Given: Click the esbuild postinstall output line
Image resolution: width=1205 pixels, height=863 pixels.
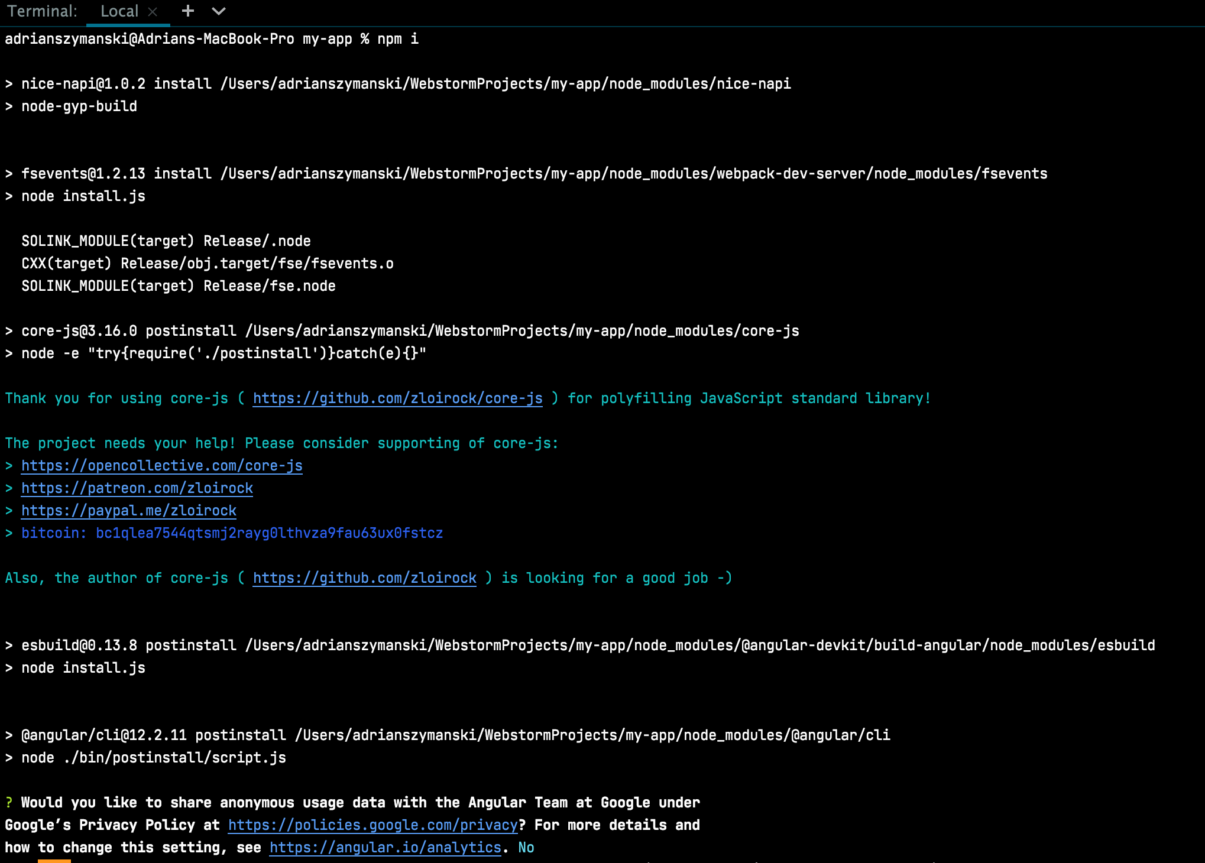Looking at the screenshot, I should pos(579,645).
